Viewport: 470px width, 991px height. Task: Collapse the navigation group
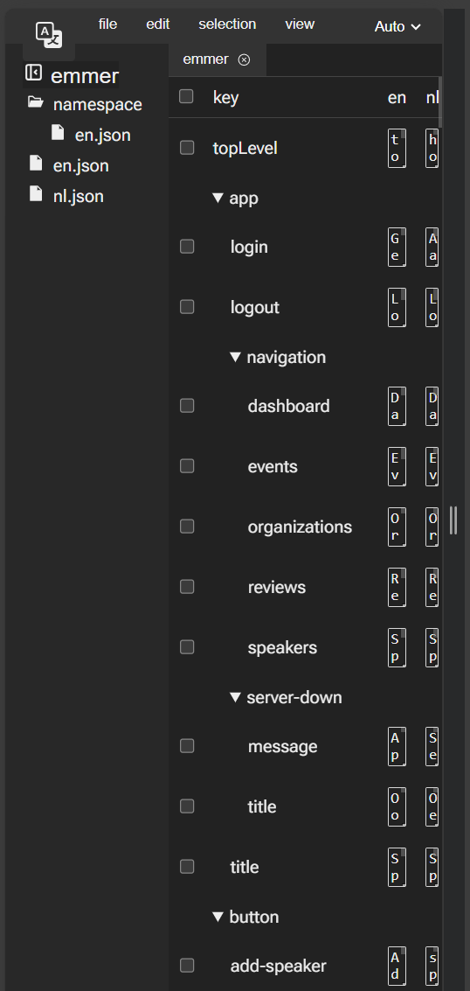click(235, 357)
